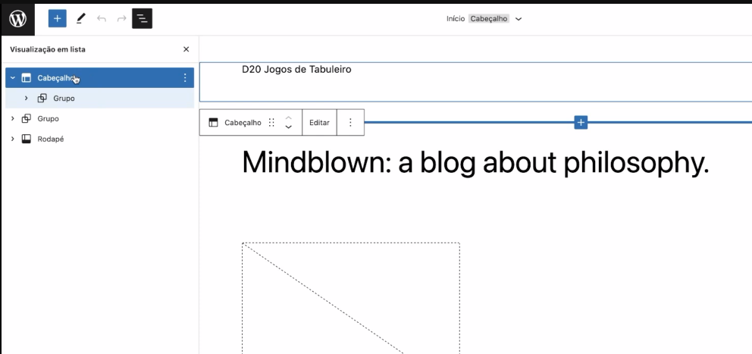Select the top-level Grupo row
The image size is (752, 354).
point(100,118)
